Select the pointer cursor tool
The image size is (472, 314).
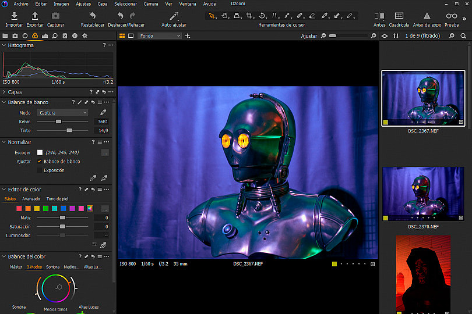click(x=212, y=16)
